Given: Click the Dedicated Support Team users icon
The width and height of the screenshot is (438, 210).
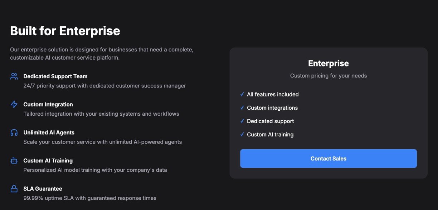Looking at the screenshot, I should tap(14, 76).
